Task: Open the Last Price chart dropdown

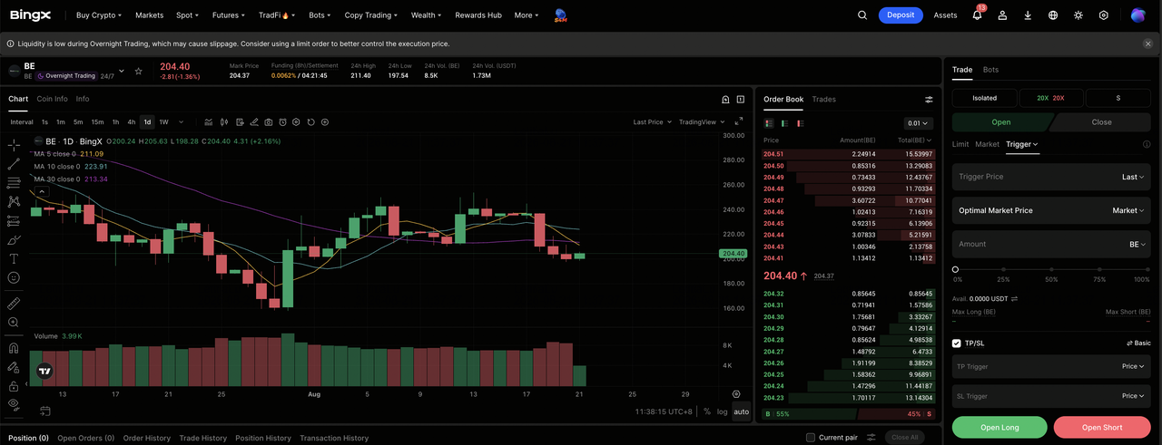Action: click(652, 121)
